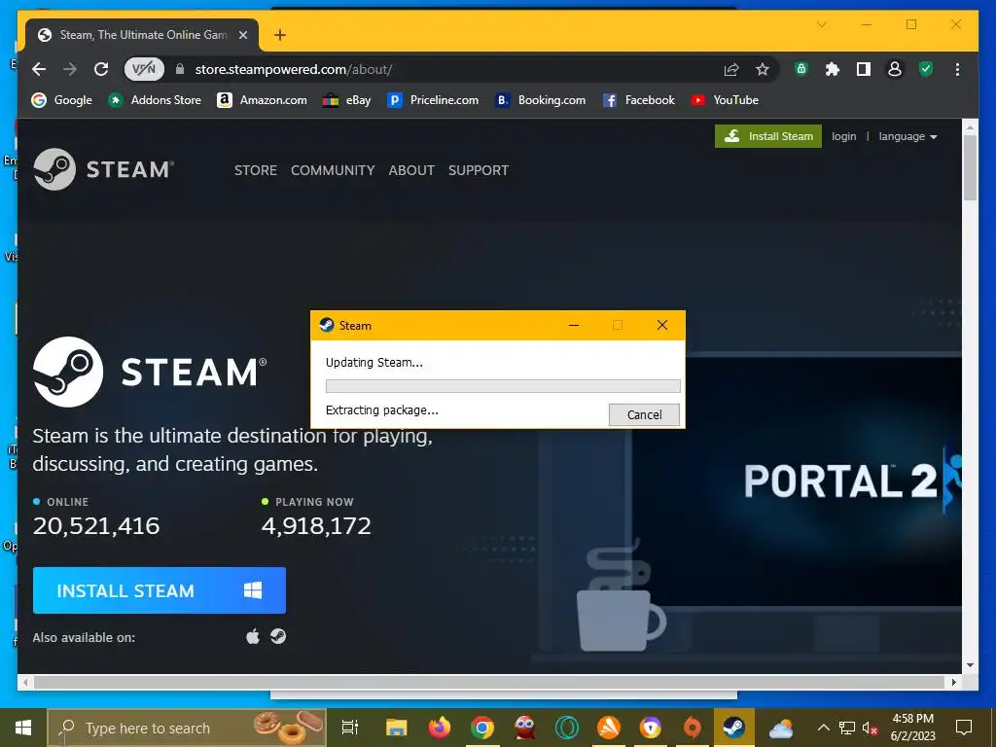Open Task View from taskbar
Viewport: 996px width, 747px height.
tap(350, 728)
